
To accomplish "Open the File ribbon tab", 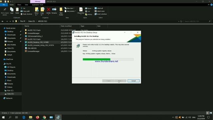I will (4, 5).
